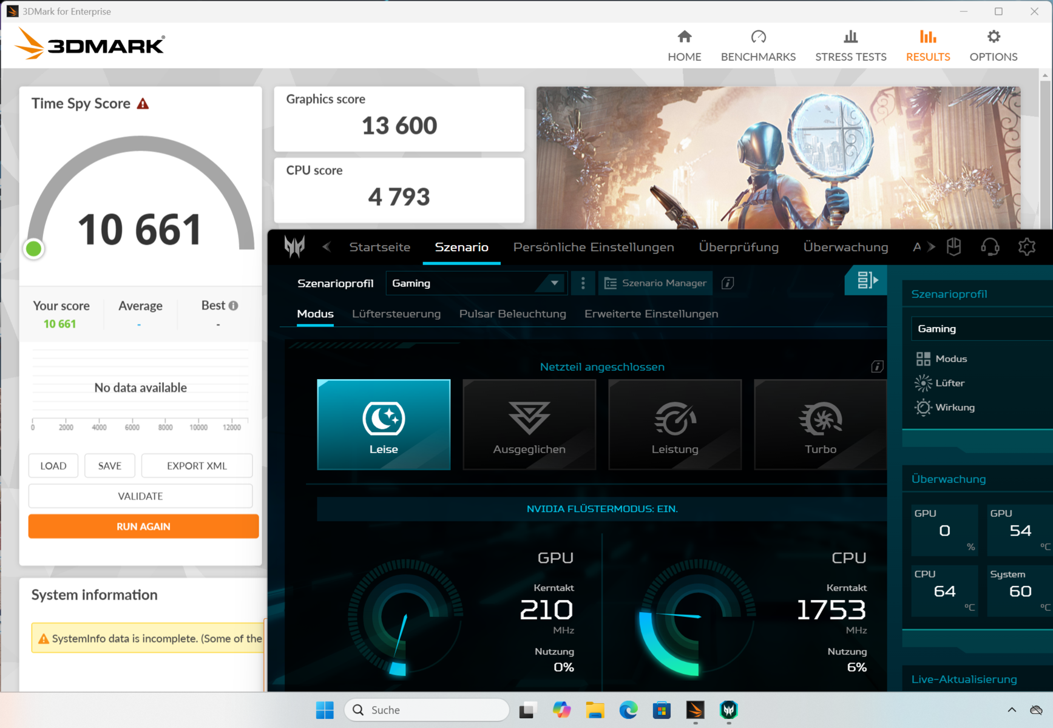Click the EXPORT XML button
This screenshot has width=1053, height=728.
[x=197, y=466]
